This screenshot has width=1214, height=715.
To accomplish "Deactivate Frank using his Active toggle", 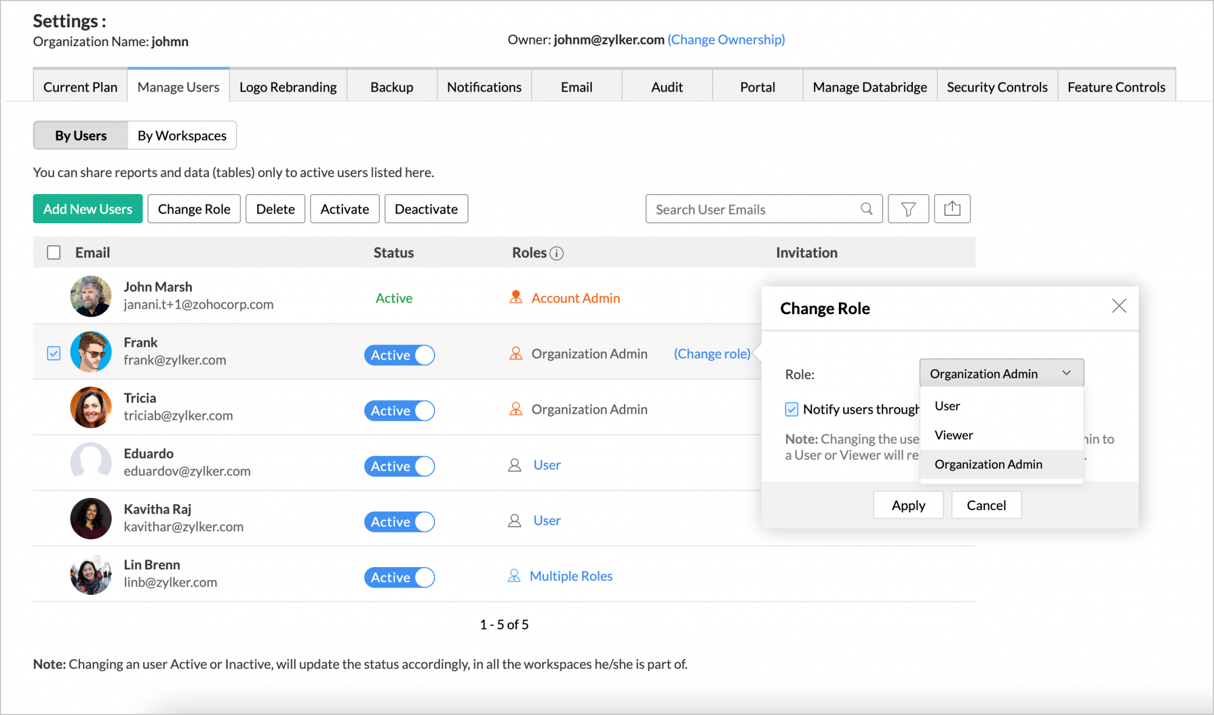I will (x=399, y=355).
